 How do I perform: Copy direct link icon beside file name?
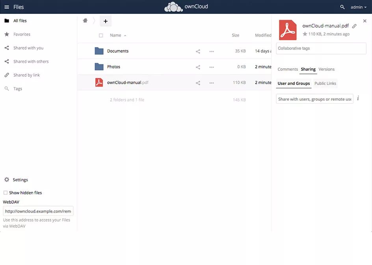[x=354, y=26]
